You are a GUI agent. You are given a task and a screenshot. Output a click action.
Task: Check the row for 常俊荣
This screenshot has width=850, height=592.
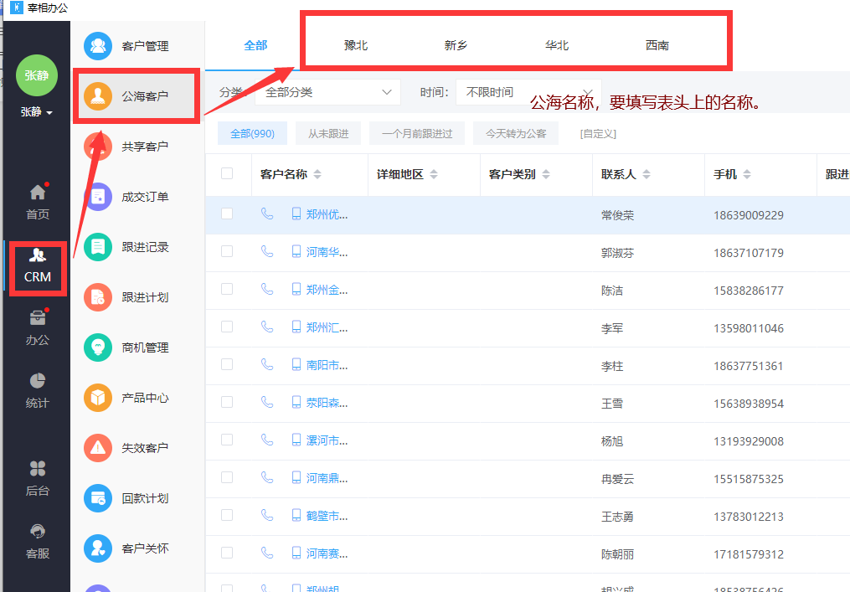click(227, 214)
